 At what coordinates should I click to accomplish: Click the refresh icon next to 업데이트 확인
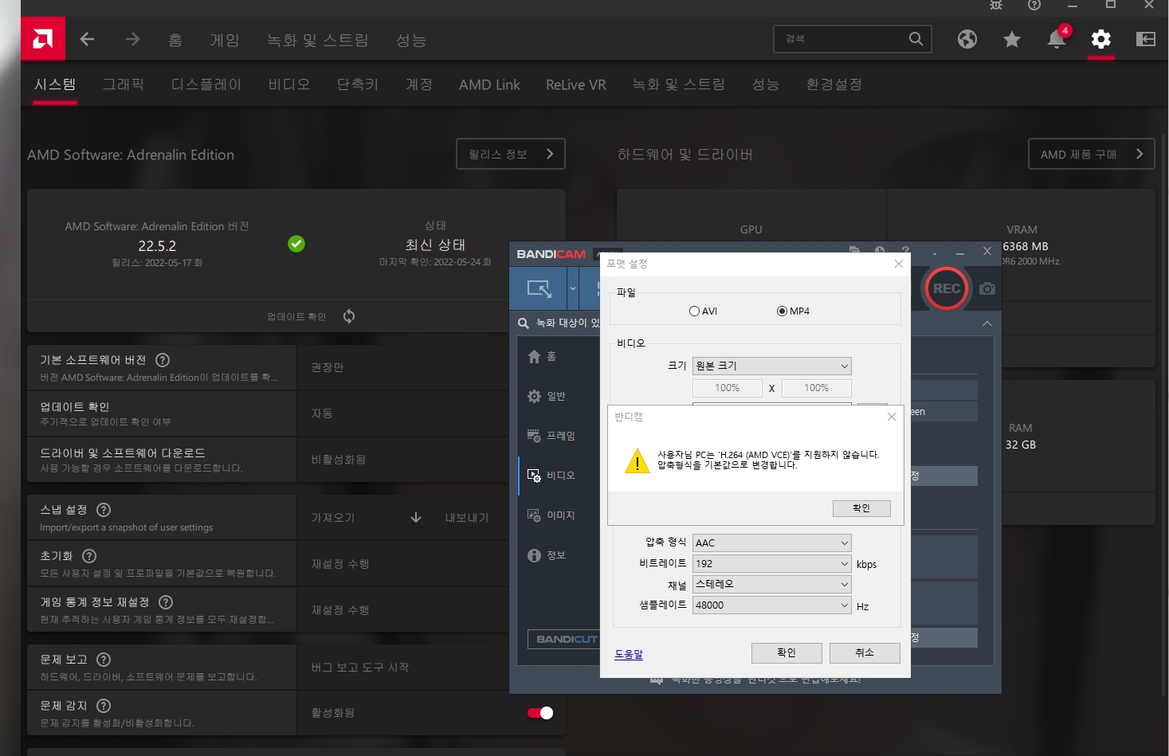[x=349, y=316]
